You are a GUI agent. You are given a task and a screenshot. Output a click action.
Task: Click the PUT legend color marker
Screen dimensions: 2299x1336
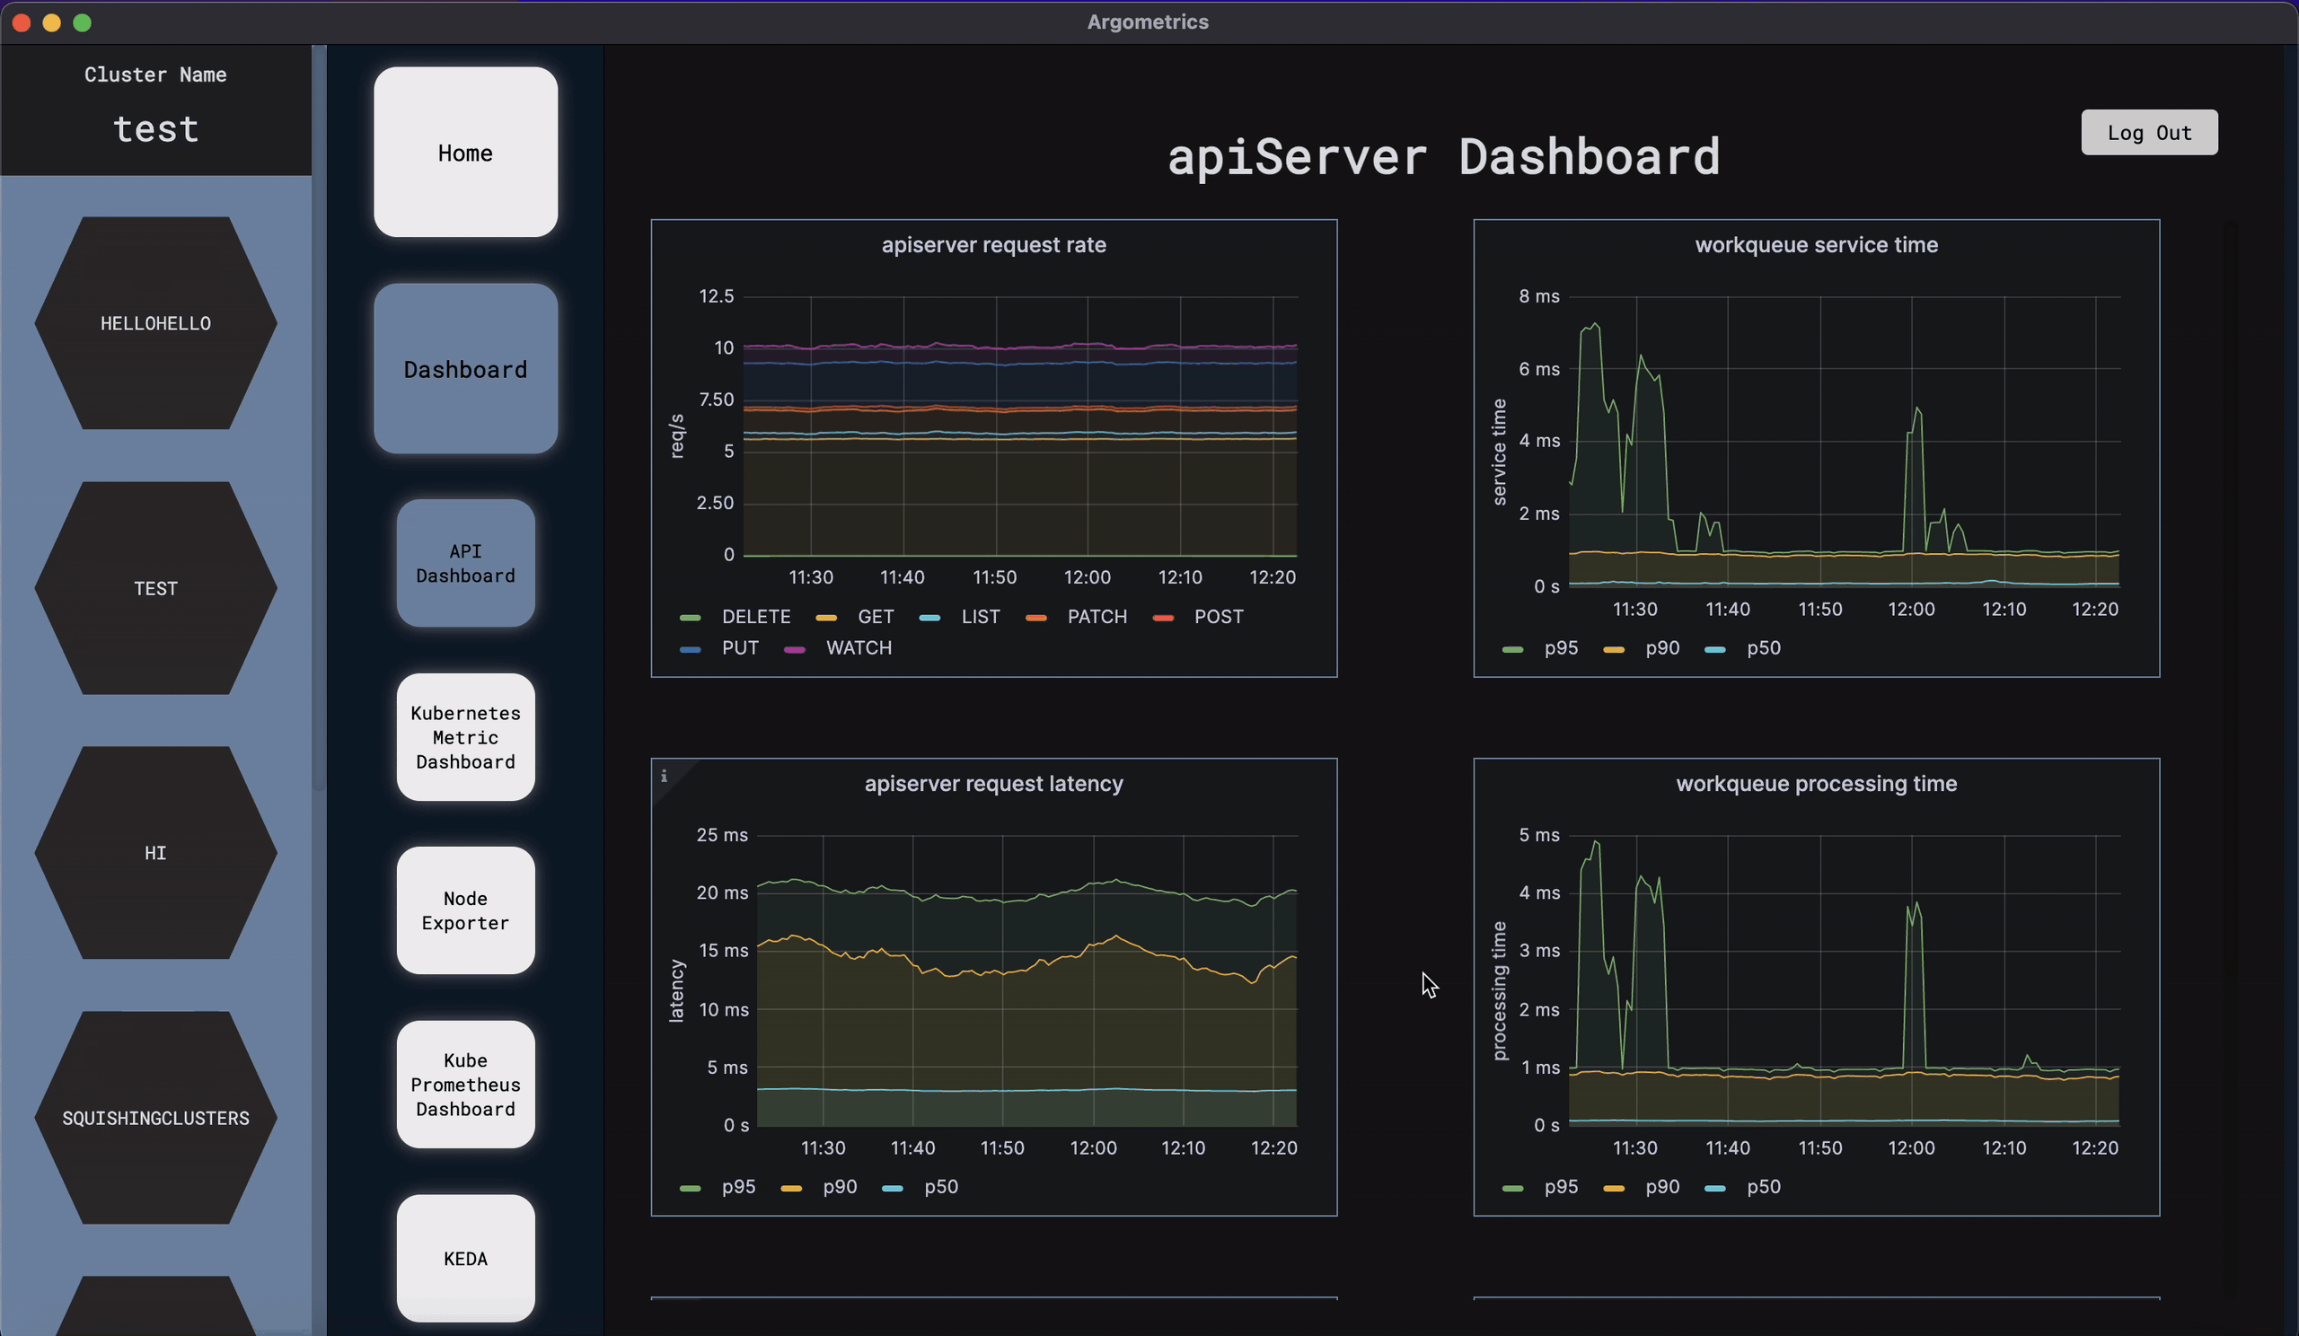691,649
